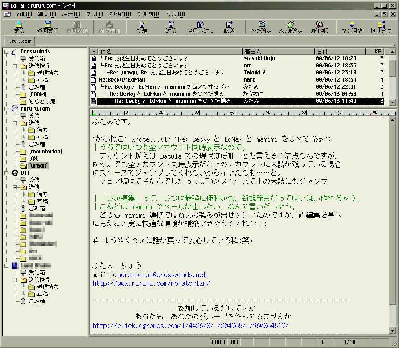Sort messages by KB column header
This screenshot has height=348, width=399.
pos(375,51)
